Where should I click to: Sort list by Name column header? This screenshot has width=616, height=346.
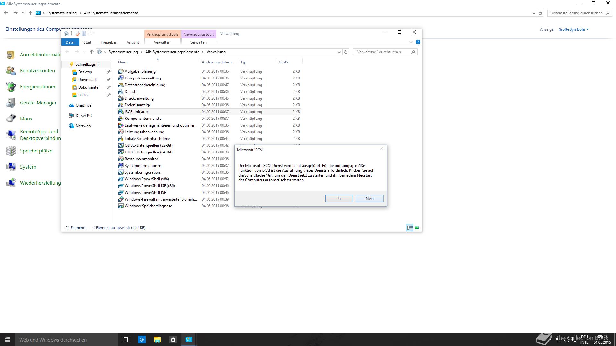click(x=123, y=62)
